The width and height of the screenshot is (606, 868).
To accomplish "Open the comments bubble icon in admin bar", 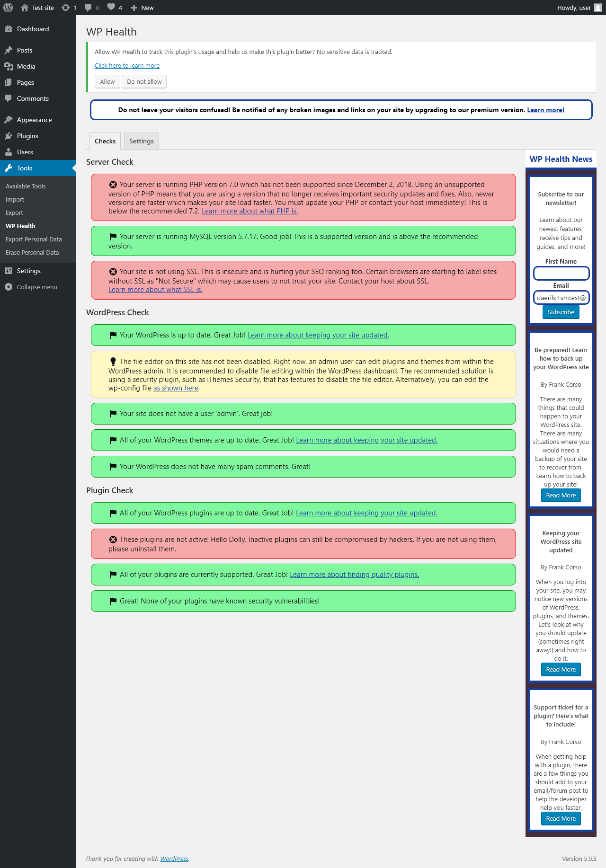I will [88, 8].
